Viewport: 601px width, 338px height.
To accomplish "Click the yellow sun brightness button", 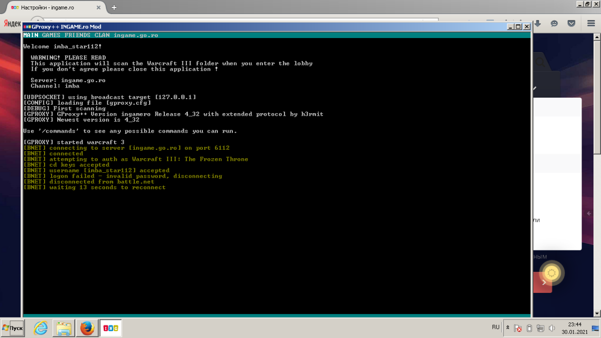I will [x=552, y=273].
